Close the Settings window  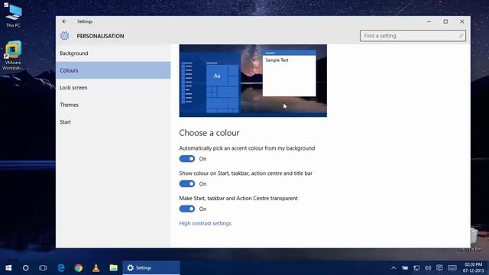coord(461,21)
